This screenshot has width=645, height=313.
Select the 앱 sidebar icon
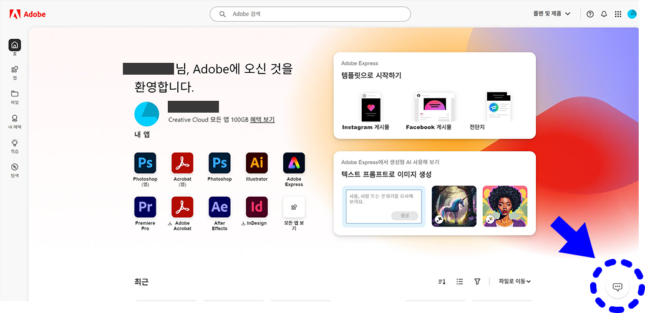(15, 69)
